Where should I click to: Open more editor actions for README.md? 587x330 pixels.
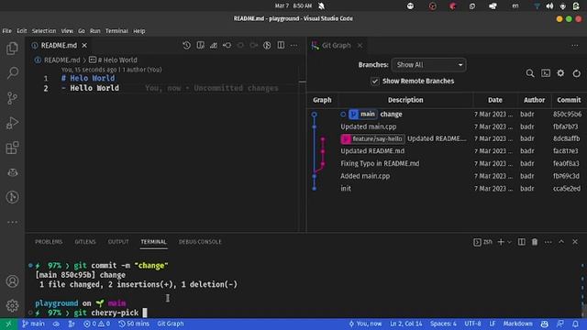tap(293, 45)
